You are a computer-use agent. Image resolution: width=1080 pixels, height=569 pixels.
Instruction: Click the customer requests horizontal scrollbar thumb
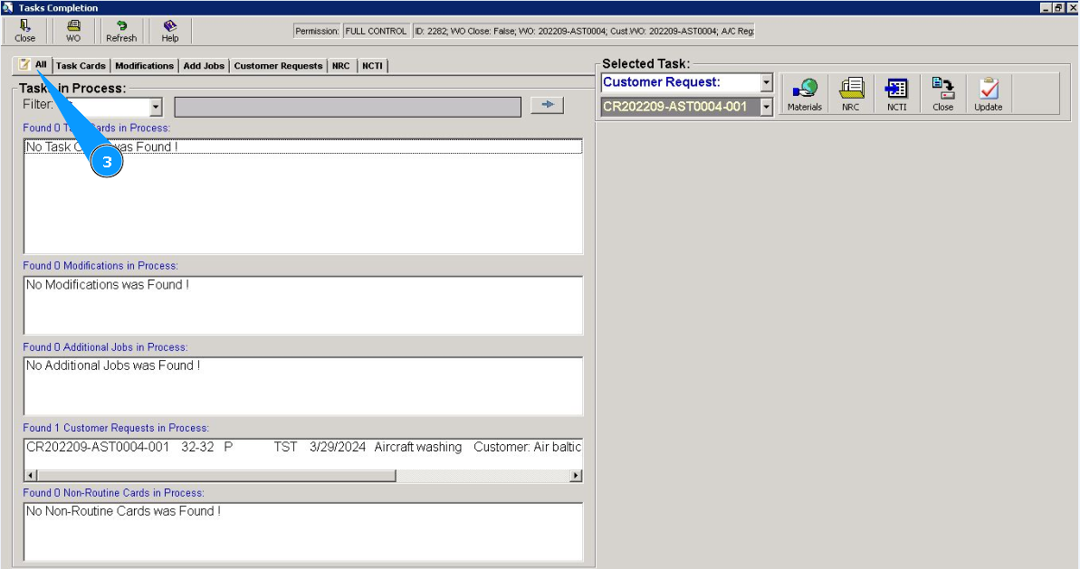click(x=216, y=476)
